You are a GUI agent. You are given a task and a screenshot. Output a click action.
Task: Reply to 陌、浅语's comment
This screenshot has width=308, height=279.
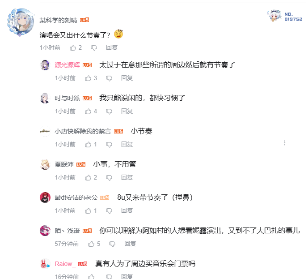[x=130, y=244]
